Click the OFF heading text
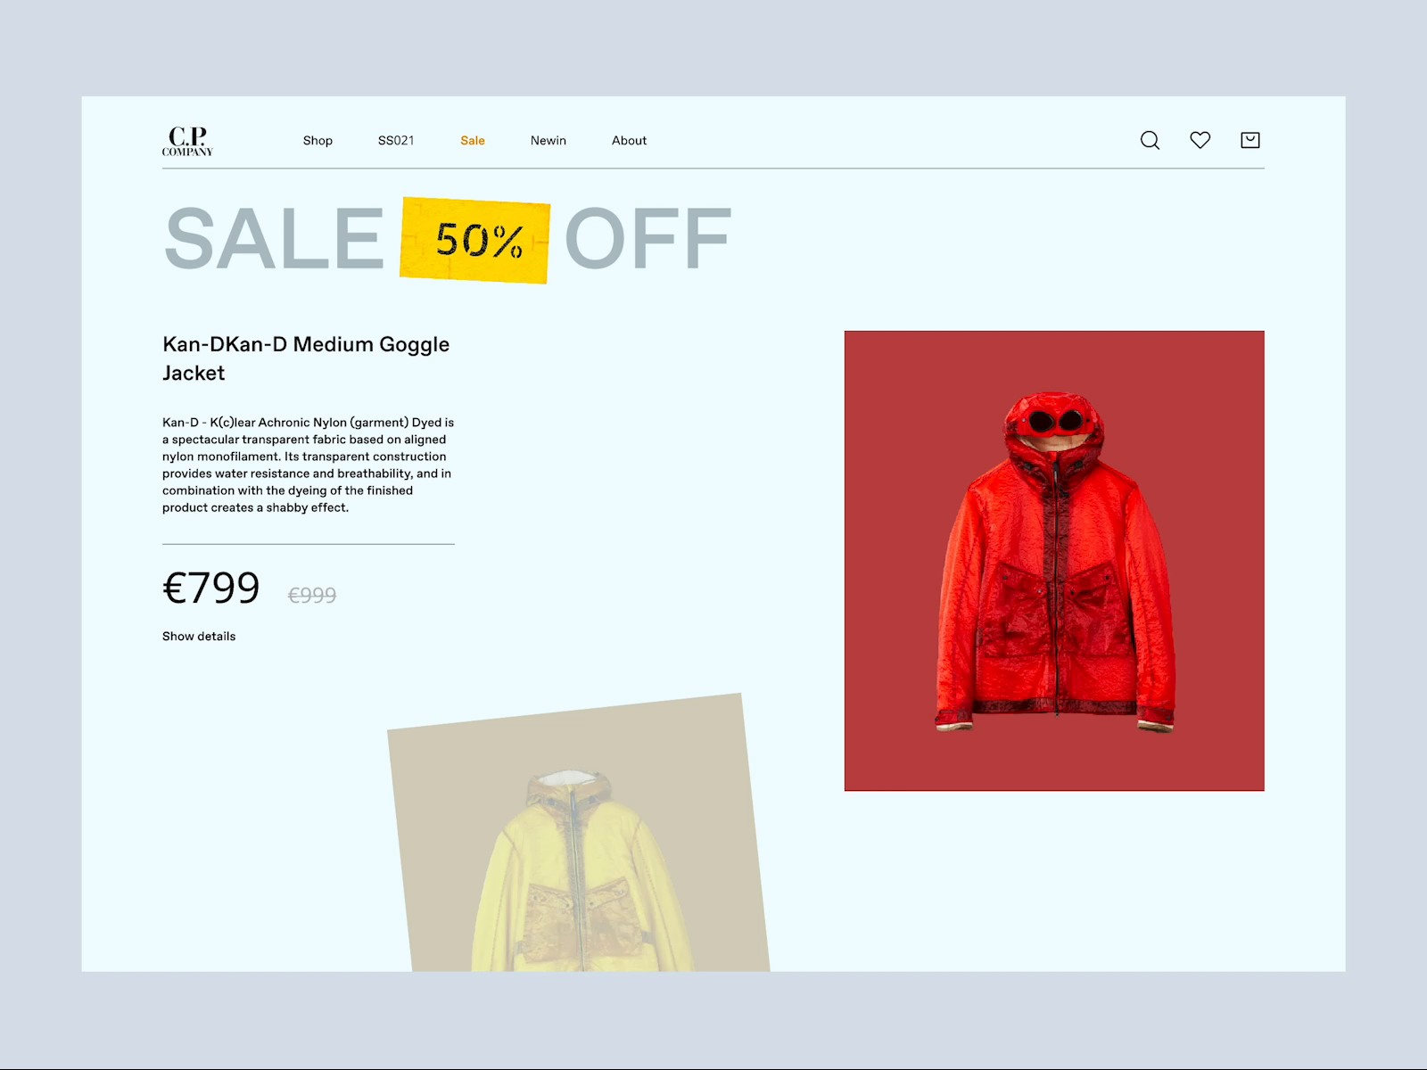Viewport: 1427px width, 1070px height. [648, 239]
